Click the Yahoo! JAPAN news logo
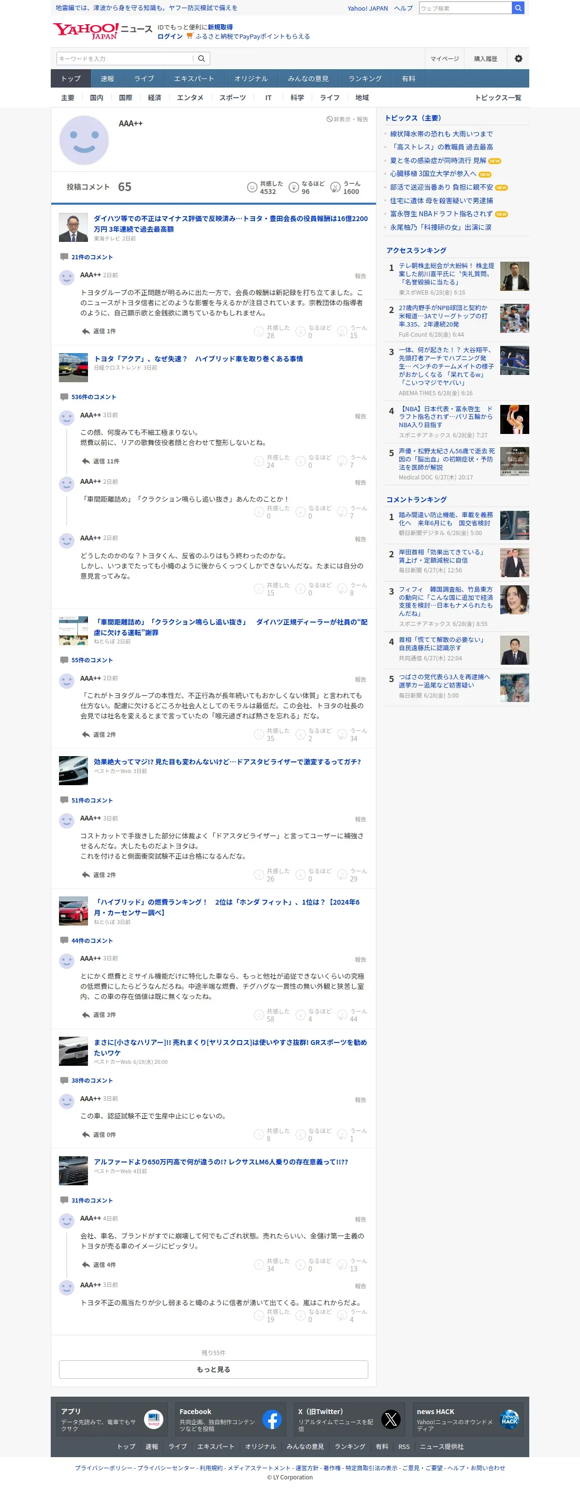This screenshot has height=1491, width=580. click(102, 31)
